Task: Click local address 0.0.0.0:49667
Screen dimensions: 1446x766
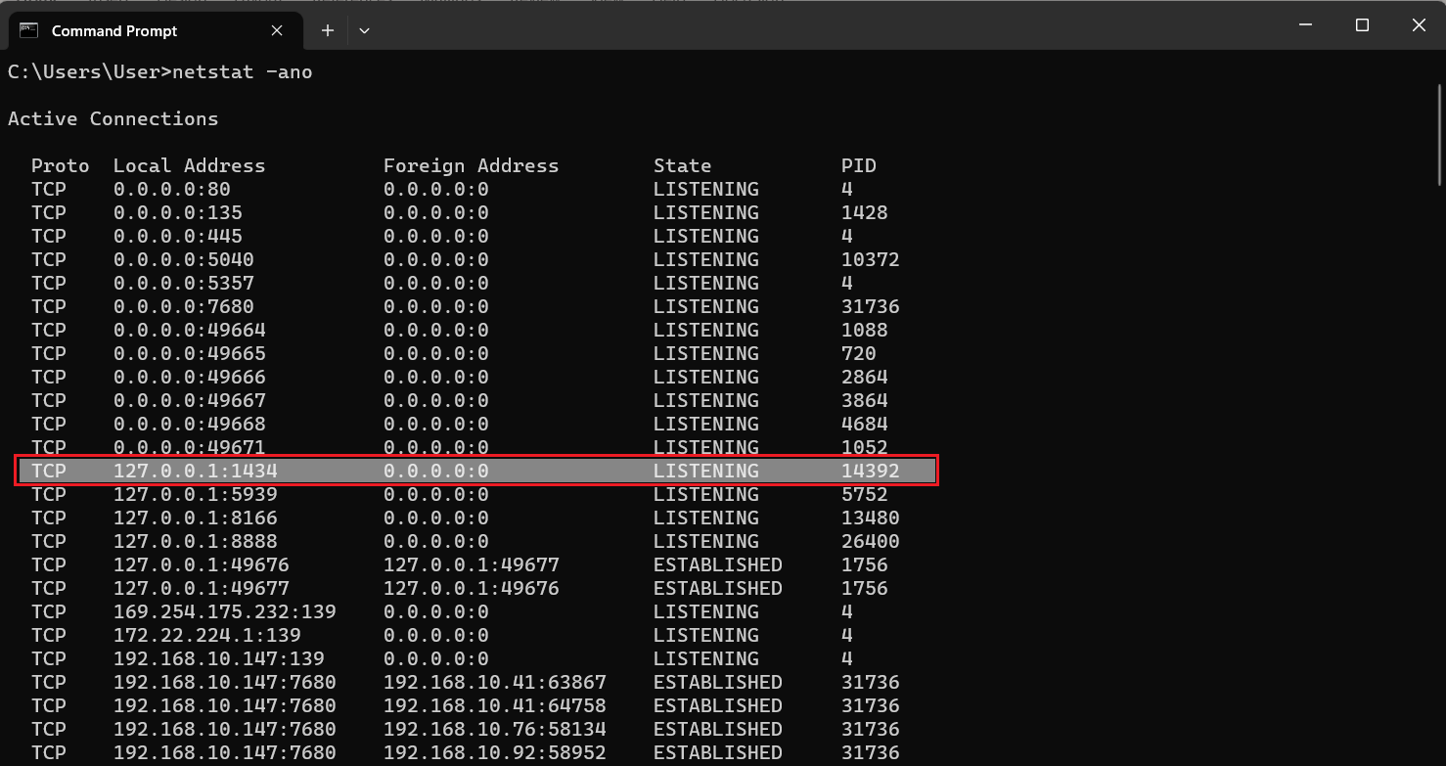Action: click(x=190, y=400)
